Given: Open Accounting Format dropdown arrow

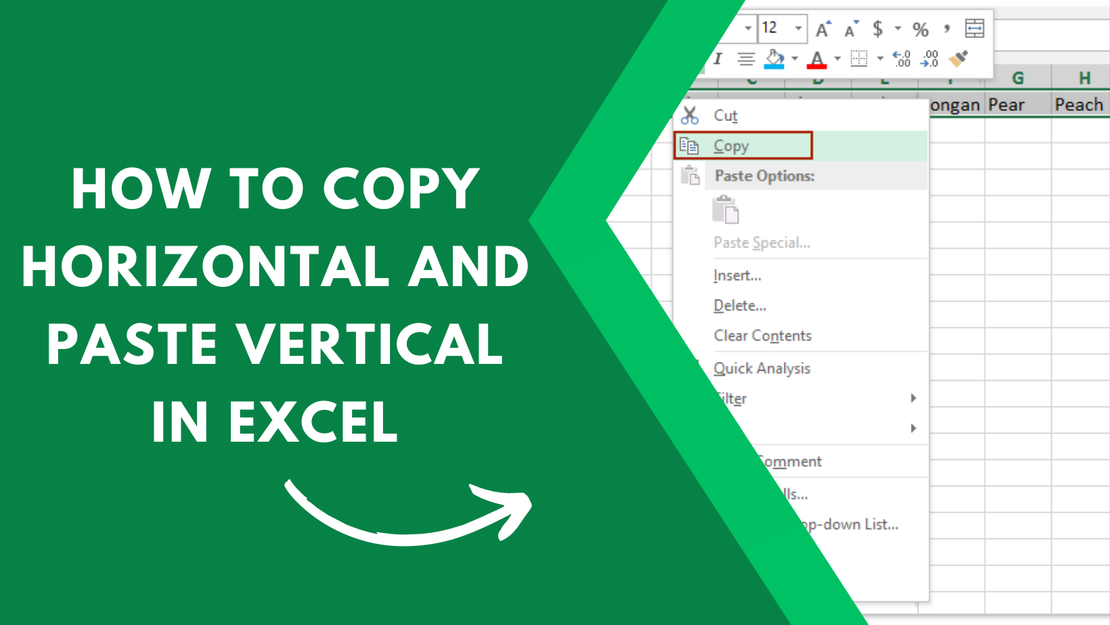Looking at the screenshot, I should tap(898, 28).
